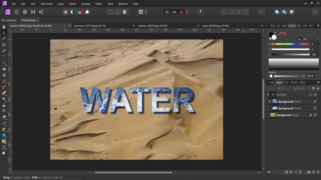Screen dimensions: 321x180
Task: Open the snapping options dropdown arrow
Action: pos(187,12)
